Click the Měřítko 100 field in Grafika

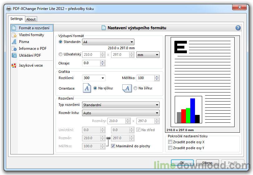(145, 78)
